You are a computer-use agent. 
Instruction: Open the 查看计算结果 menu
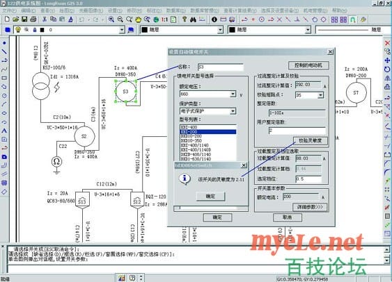pos(240,10)
